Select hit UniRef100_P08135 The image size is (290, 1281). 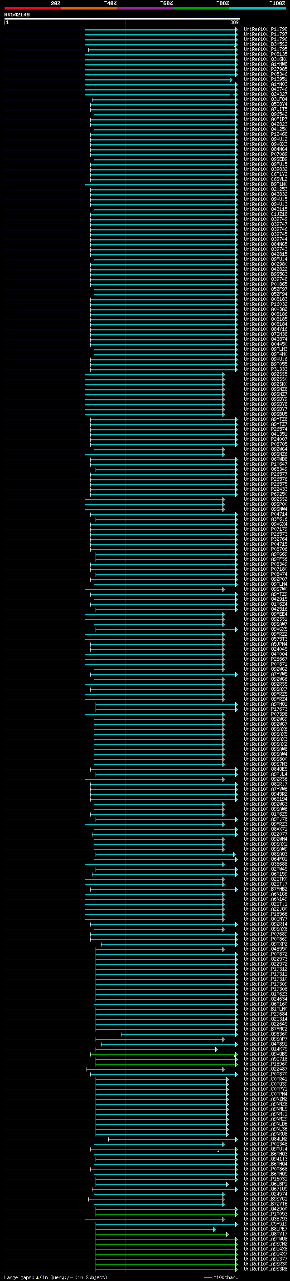click(265, 54)
